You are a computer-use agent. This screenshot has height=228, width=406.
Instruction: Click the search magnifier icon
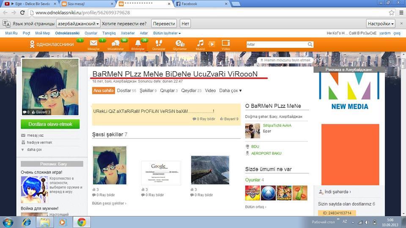(310, 44)
